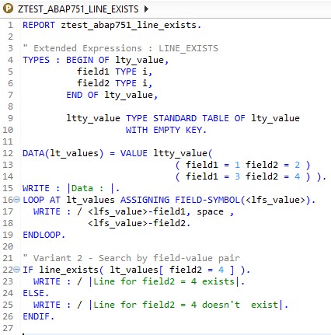Image resolution: width=331 pixels, height=335 pixels.
Task: Click string containing doesn't exist on line 25
Action: [x=186, y=305]
